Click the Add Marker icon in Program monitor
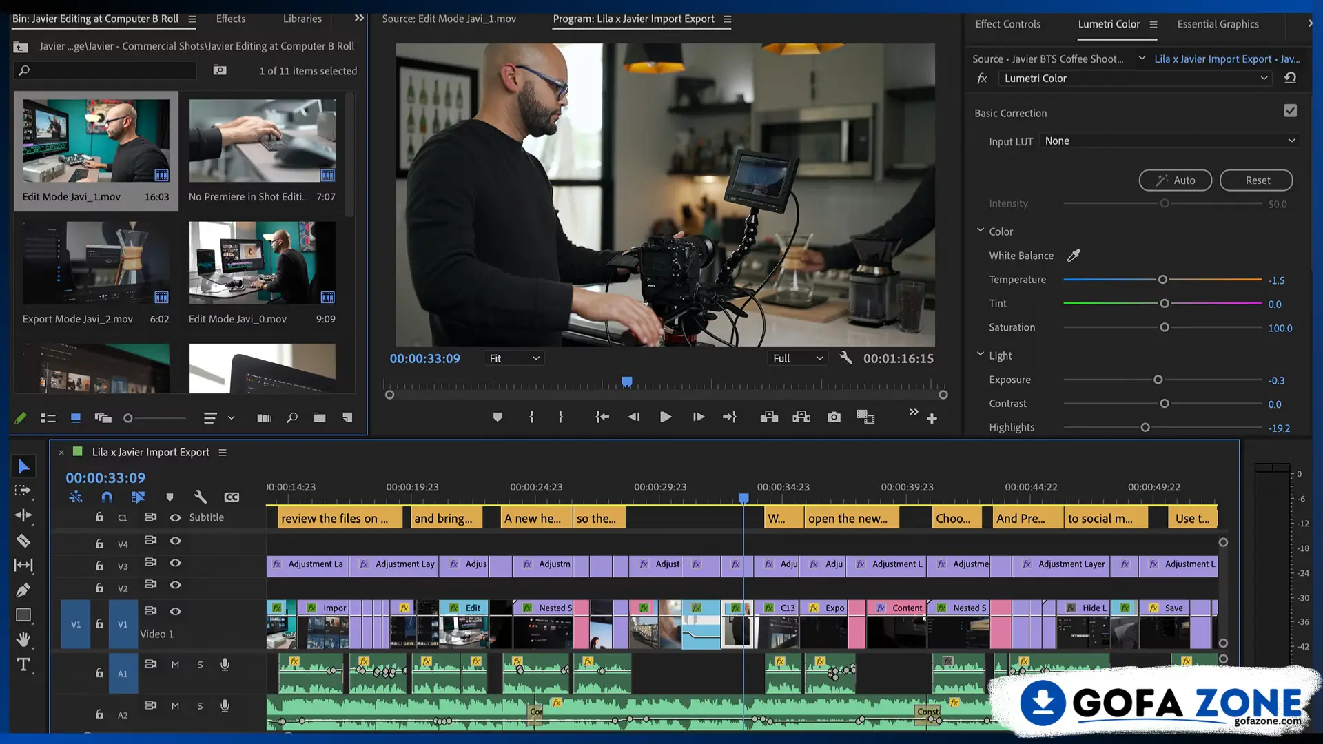Image resolution: width=1323 pixels, height=744 pixels. pyautogui.click(x=498, y=417)
